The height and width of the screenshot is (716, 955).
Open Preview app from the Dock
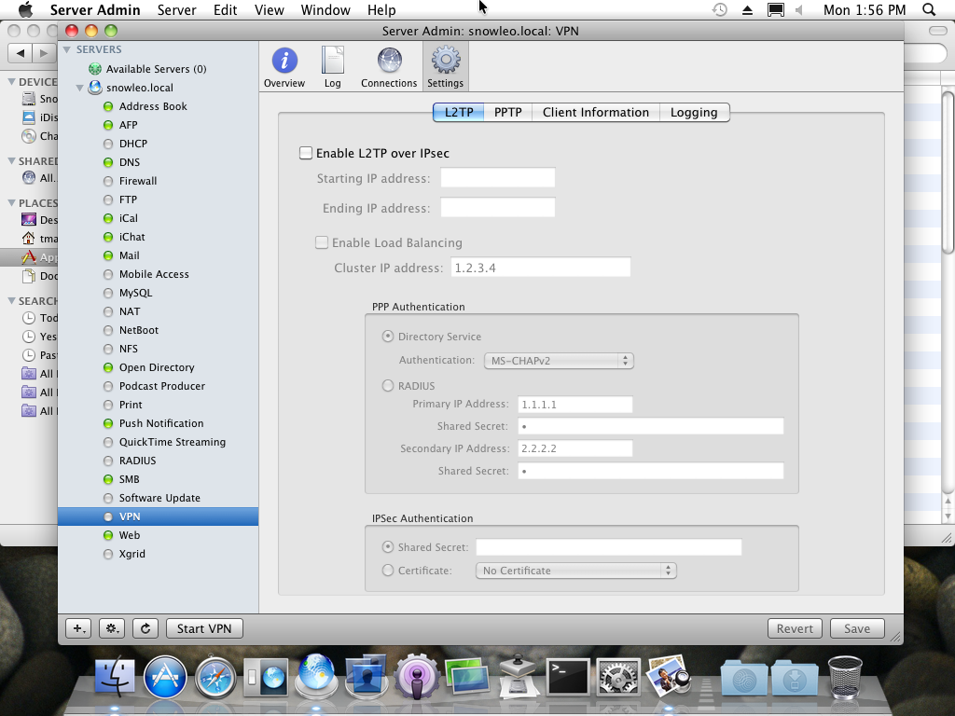668,676
